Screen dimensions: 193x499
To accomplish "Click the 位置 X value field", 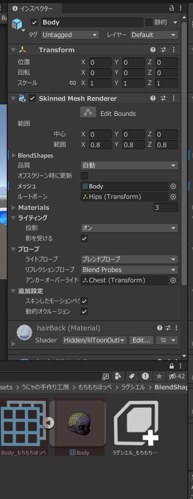I will (x=100, y=62).
